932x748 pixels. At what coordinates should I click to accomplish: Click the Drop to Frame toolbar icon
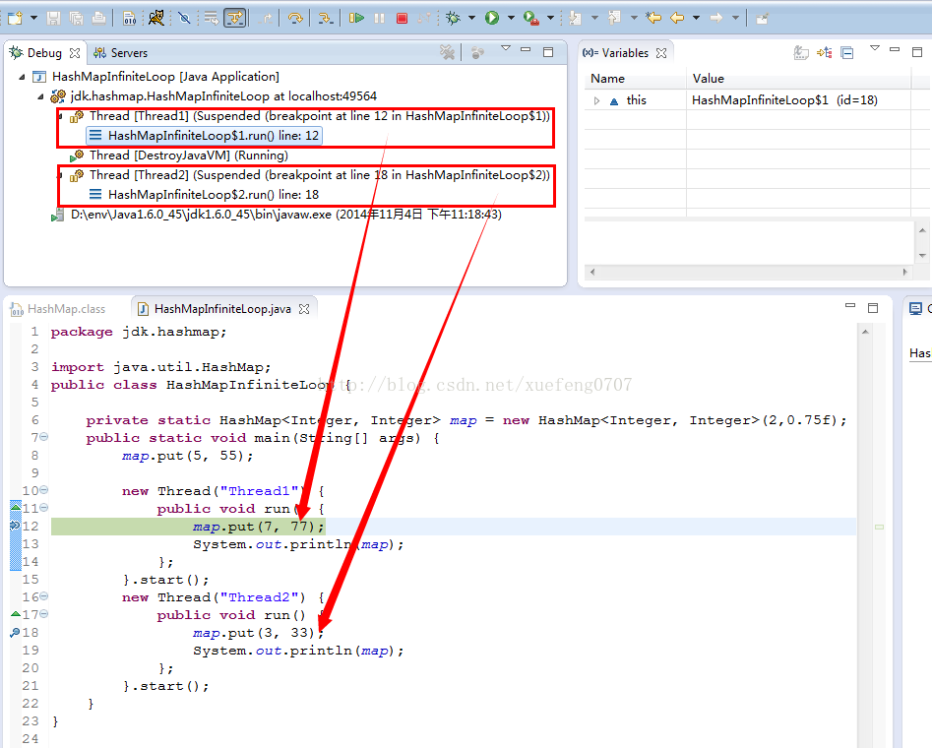click(211, 18)
